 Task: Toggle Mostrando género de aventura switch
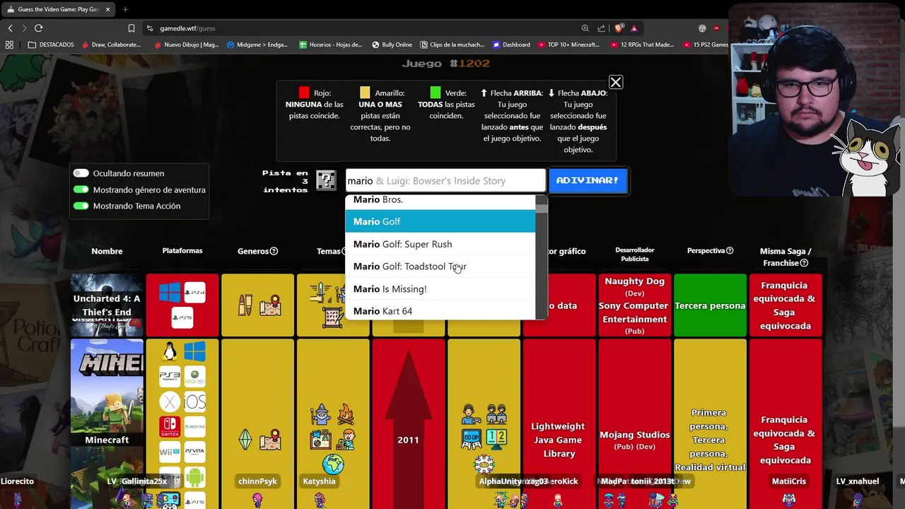pyautogui.click(x=81, y=189)
